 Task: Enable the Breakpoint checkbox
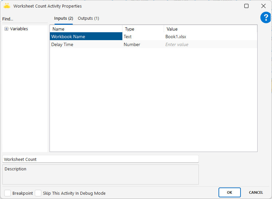click(x=8, y=193)
